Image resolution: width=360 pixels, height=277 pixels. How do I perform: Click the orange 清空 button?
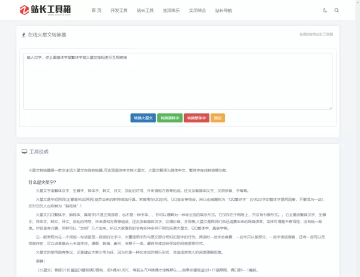218,118
